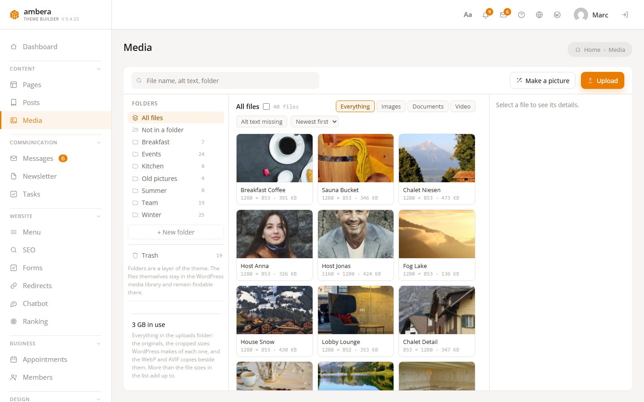
Task: Focus the file name search field
Action: (x=225, y=80)
